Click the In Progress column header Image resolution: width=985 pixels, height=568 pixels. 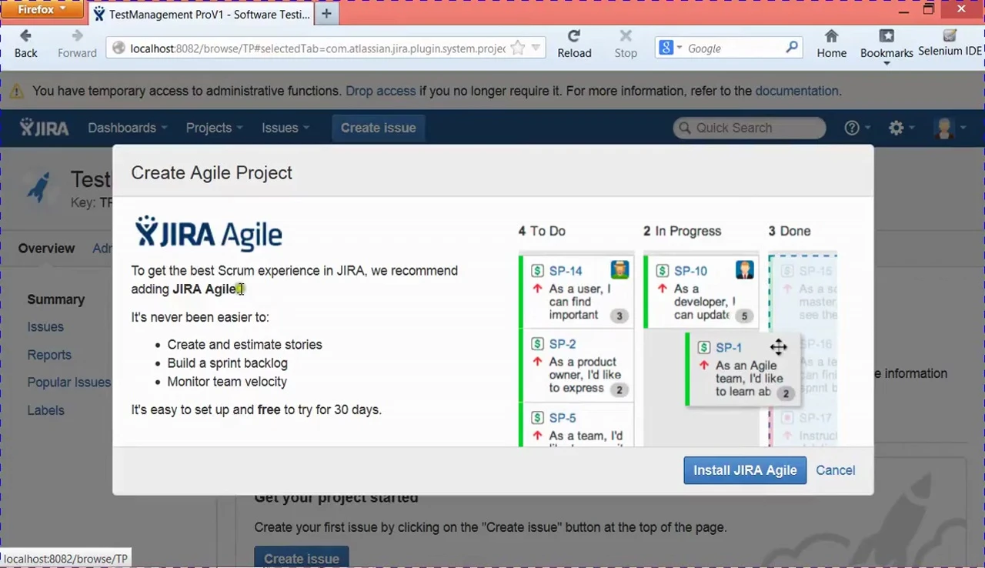pyautogui.click(x=682, y=231)
